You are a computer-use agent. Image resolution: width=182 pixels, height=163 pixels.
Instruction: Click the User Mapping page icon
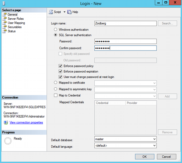tap(5, 23)
